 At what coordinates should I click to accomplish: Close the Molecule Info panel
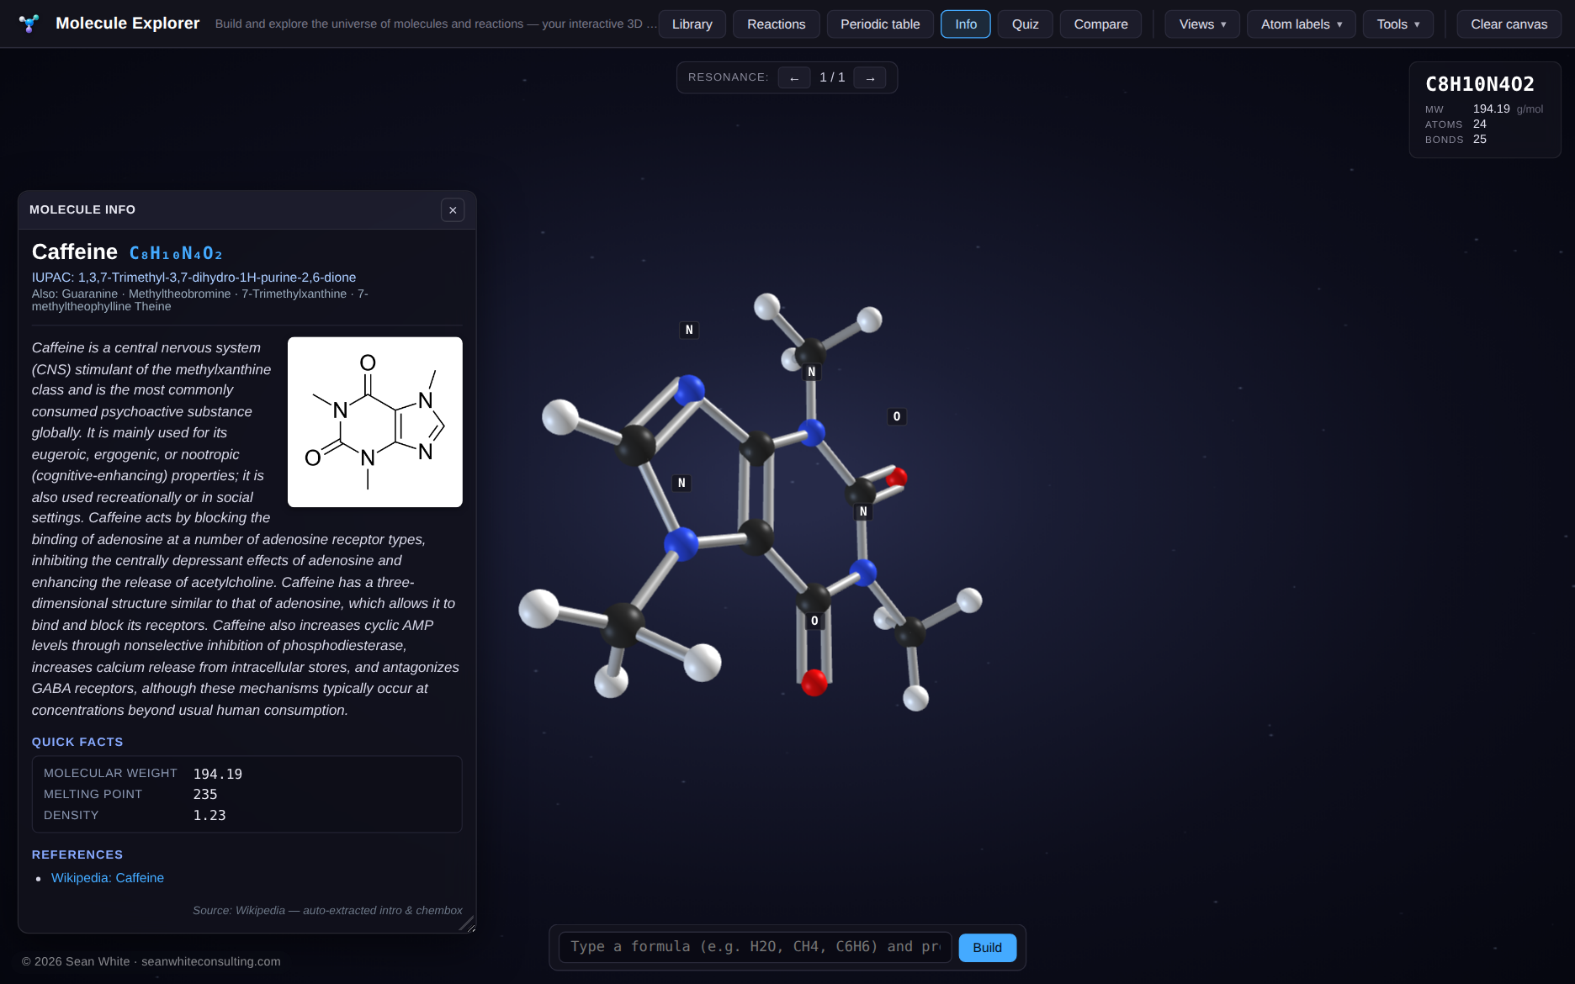click(453, 210)
